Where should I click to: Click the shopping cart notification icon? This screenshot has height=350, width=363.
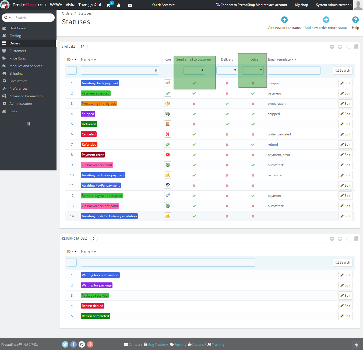click(x=108, y=5)
